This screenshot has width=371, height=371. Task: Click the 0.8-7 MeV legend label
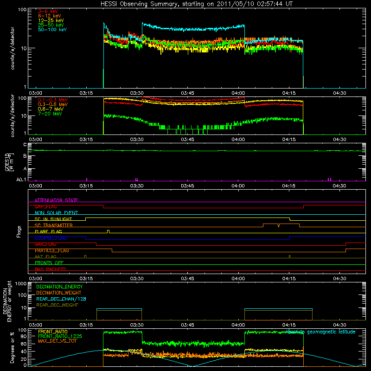pyautogui.click(x=51, y=109)
